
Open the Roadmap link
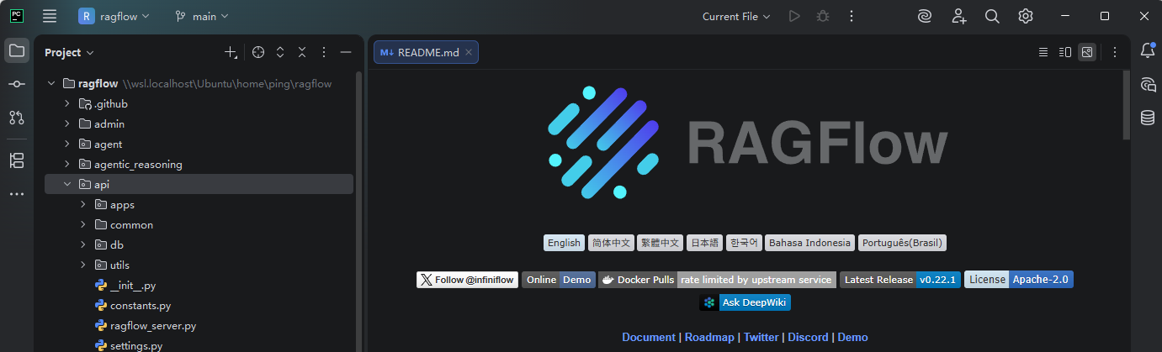tap(708, 337)
